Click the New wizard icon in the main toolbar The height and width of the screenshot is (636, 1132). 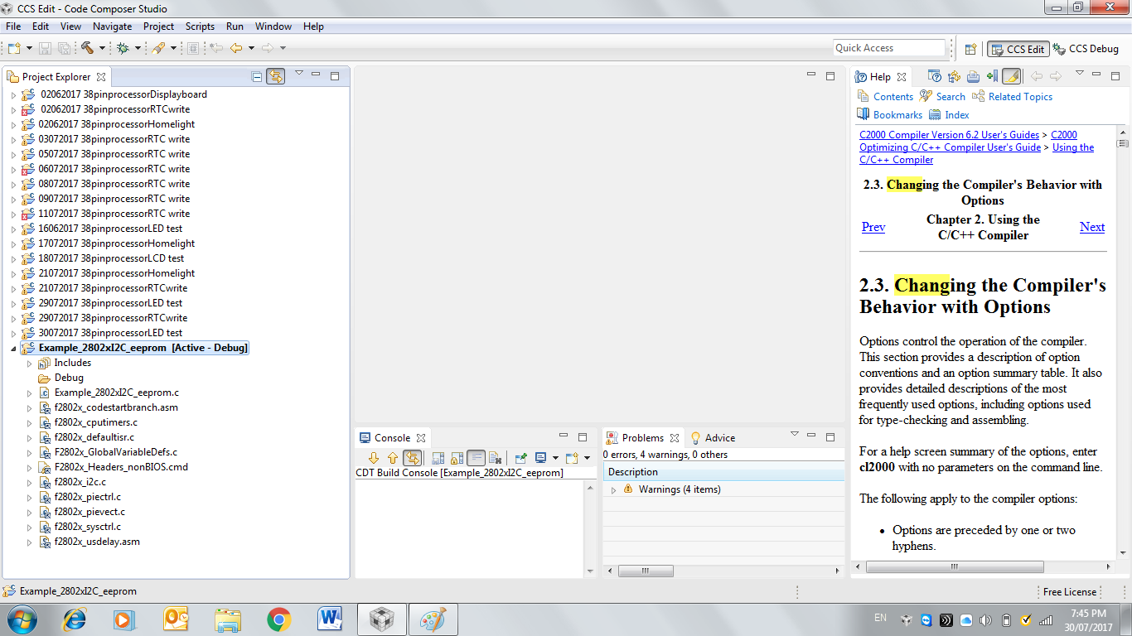tap(14, 48)
